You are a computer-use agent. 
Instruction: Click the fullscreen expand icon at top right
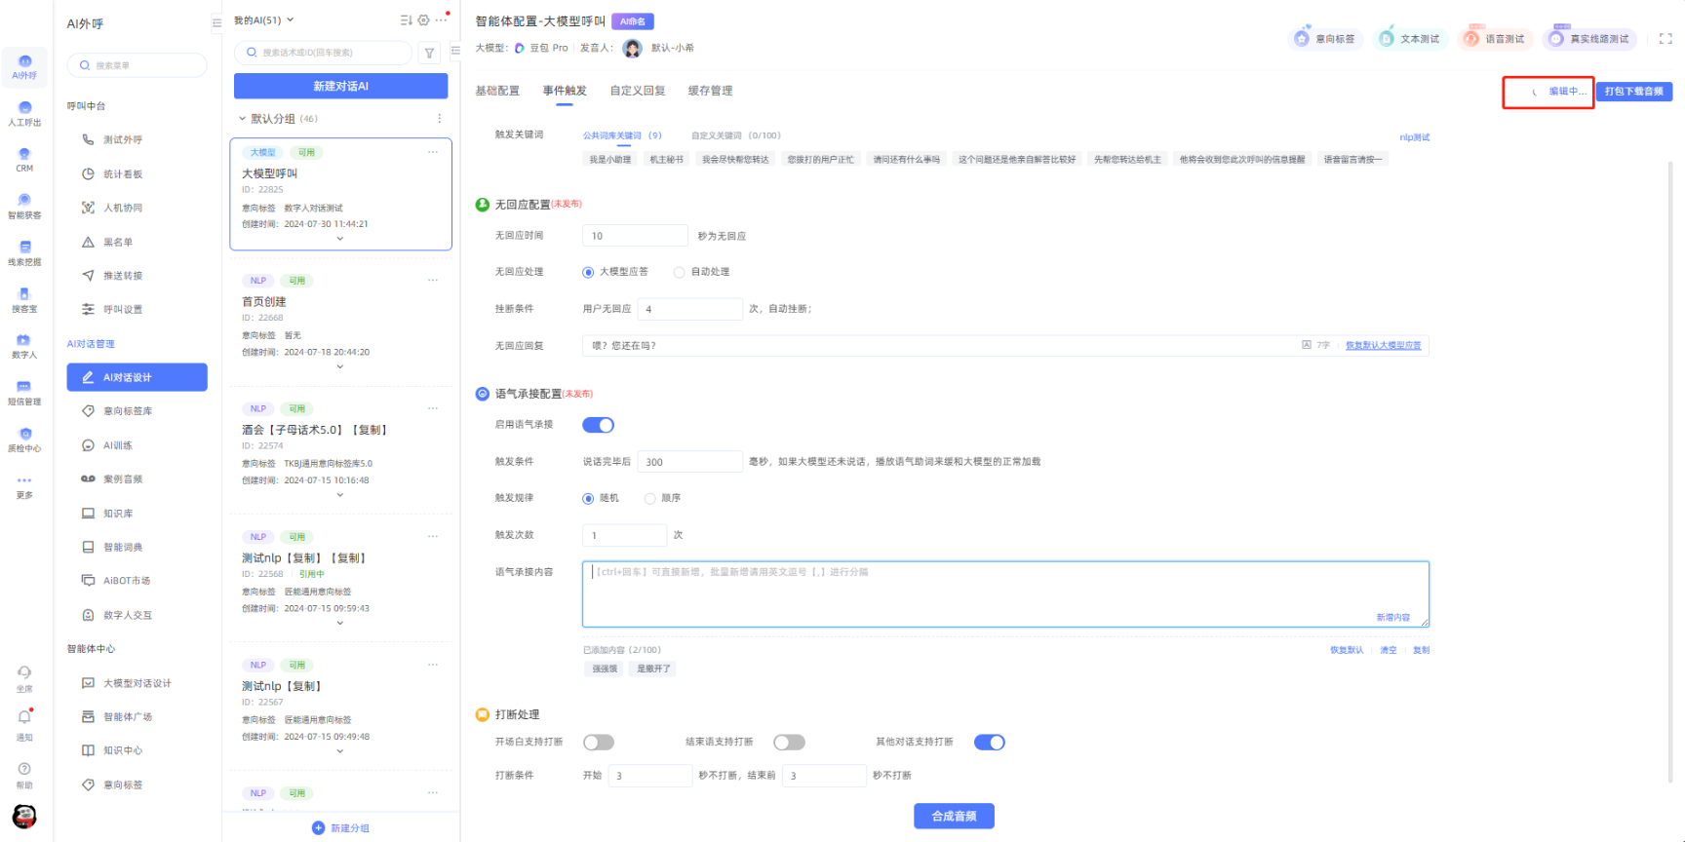click(1665, 39)
